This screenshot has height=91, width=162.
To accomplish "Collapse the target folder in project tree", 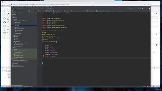I will (x=11, y=59).
